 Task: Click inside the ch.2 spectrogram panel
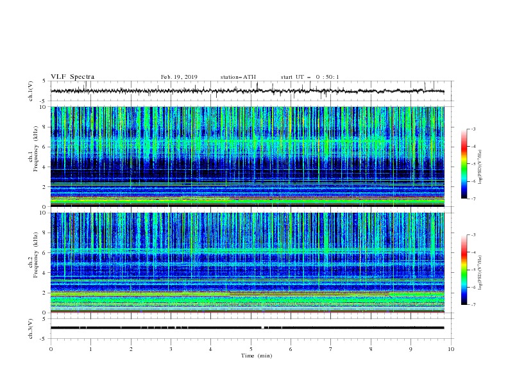pos(248,263)
